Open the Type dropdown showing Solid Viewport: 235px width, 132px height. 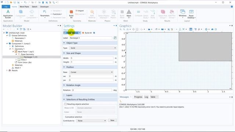[93, 48]
